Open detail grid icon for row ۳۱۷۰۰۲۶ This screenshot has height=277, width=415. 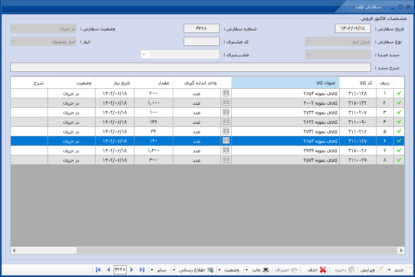pyautogui.click(x=226, y=150)
